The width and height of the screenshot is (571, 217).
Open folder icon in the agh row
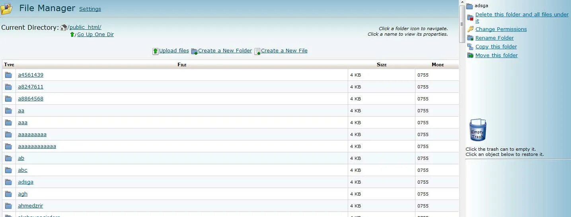point(8,194)
